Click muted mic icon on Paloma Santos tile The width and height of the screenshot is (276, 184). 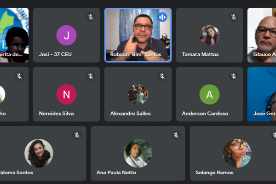[x=77, y=135]
